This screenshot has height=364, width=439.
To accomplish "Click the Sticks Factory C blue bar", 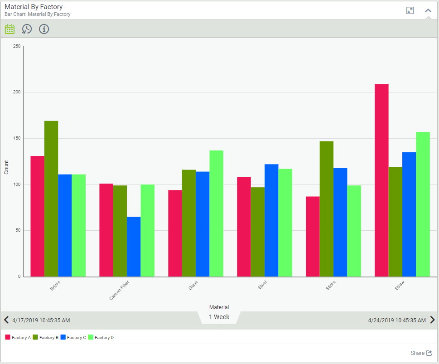I will 340,222.
